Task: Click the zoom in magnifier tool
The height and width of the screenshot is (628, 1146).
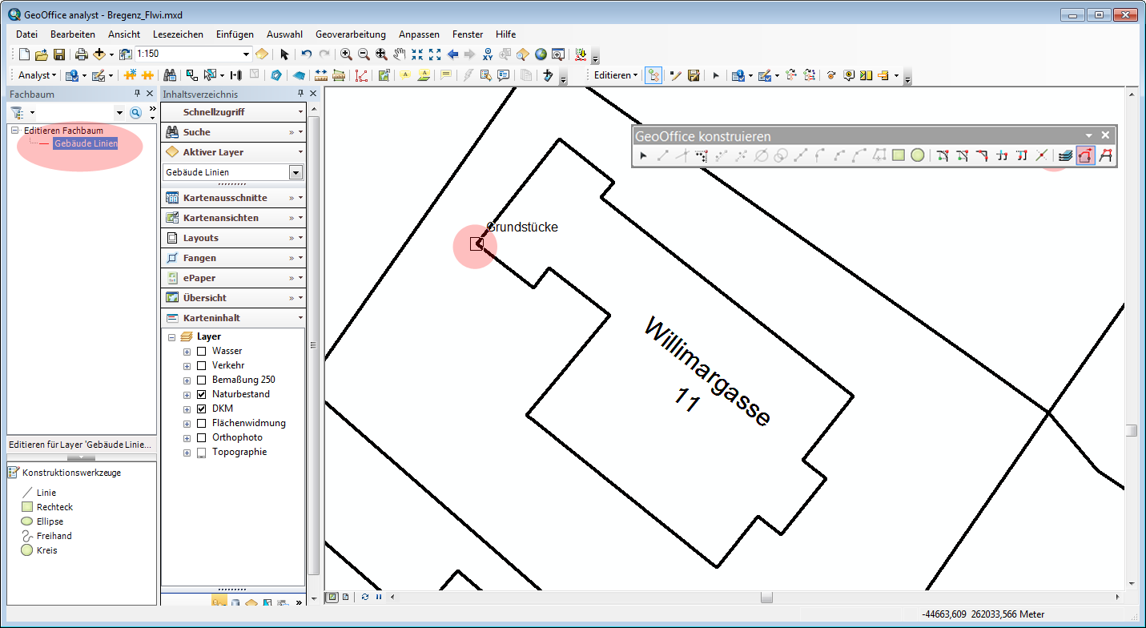Action: [346, 54]
